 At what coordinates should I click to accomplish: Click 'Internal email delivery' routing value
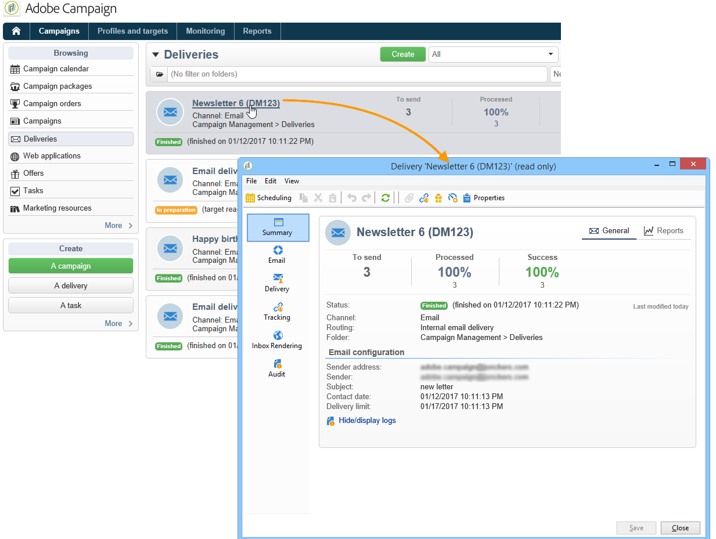[x=457, y=328]
